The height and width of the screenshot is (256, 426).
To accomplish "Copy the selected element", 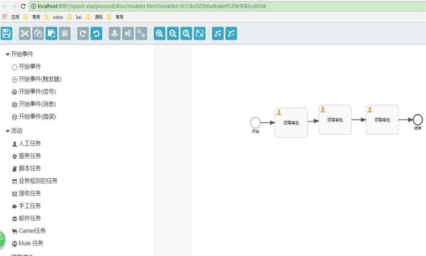I will 38,34.
